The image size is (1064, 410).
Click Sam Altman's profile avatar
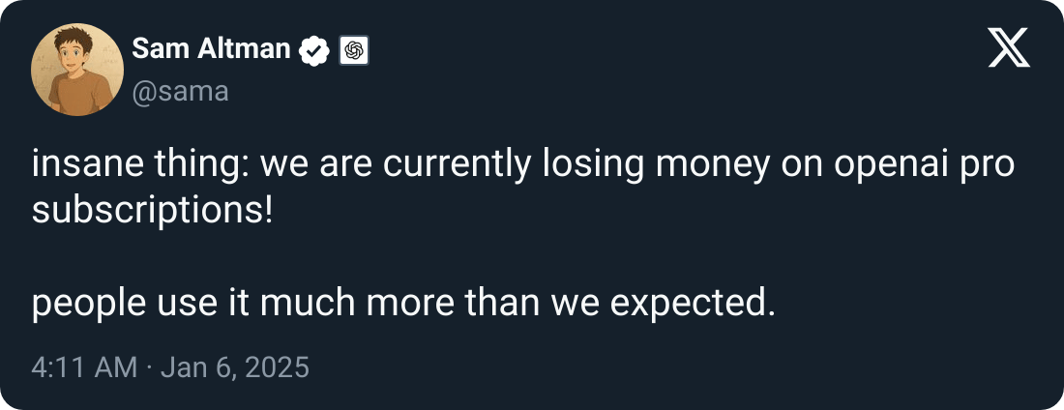(75, 73)
